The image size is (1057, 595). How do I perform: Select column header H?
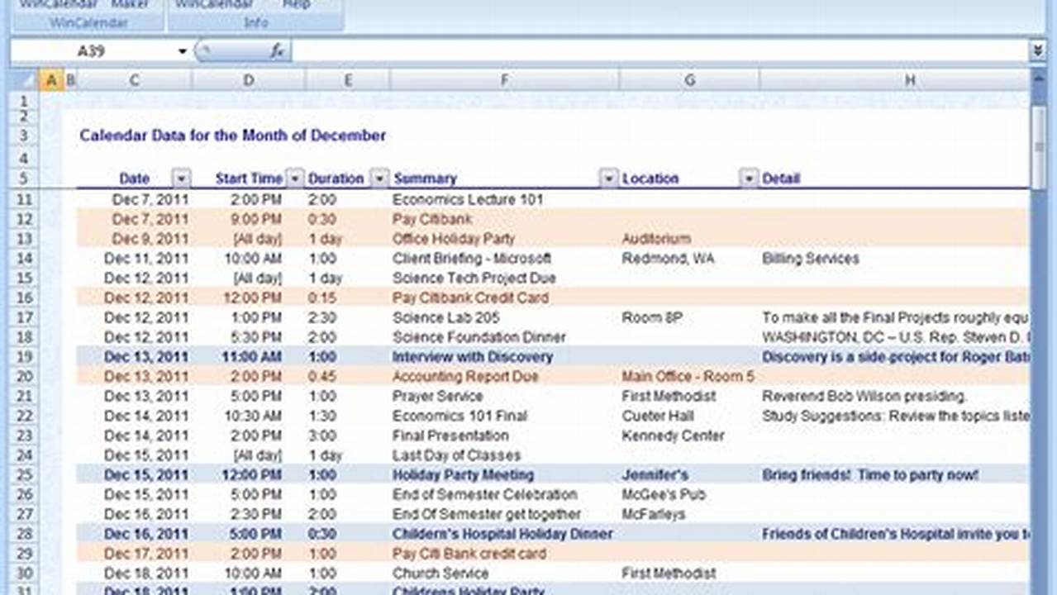click(910, 79)
